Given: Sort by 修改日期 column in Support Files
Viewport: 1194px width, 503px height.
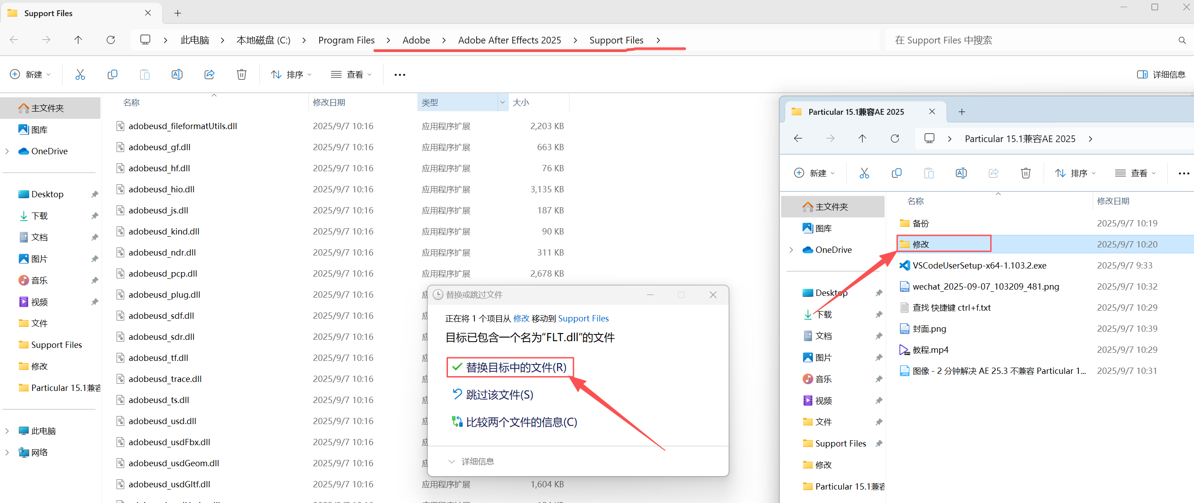Looking at the screenshot, I should pyautogui.click(x=329, y=103).
